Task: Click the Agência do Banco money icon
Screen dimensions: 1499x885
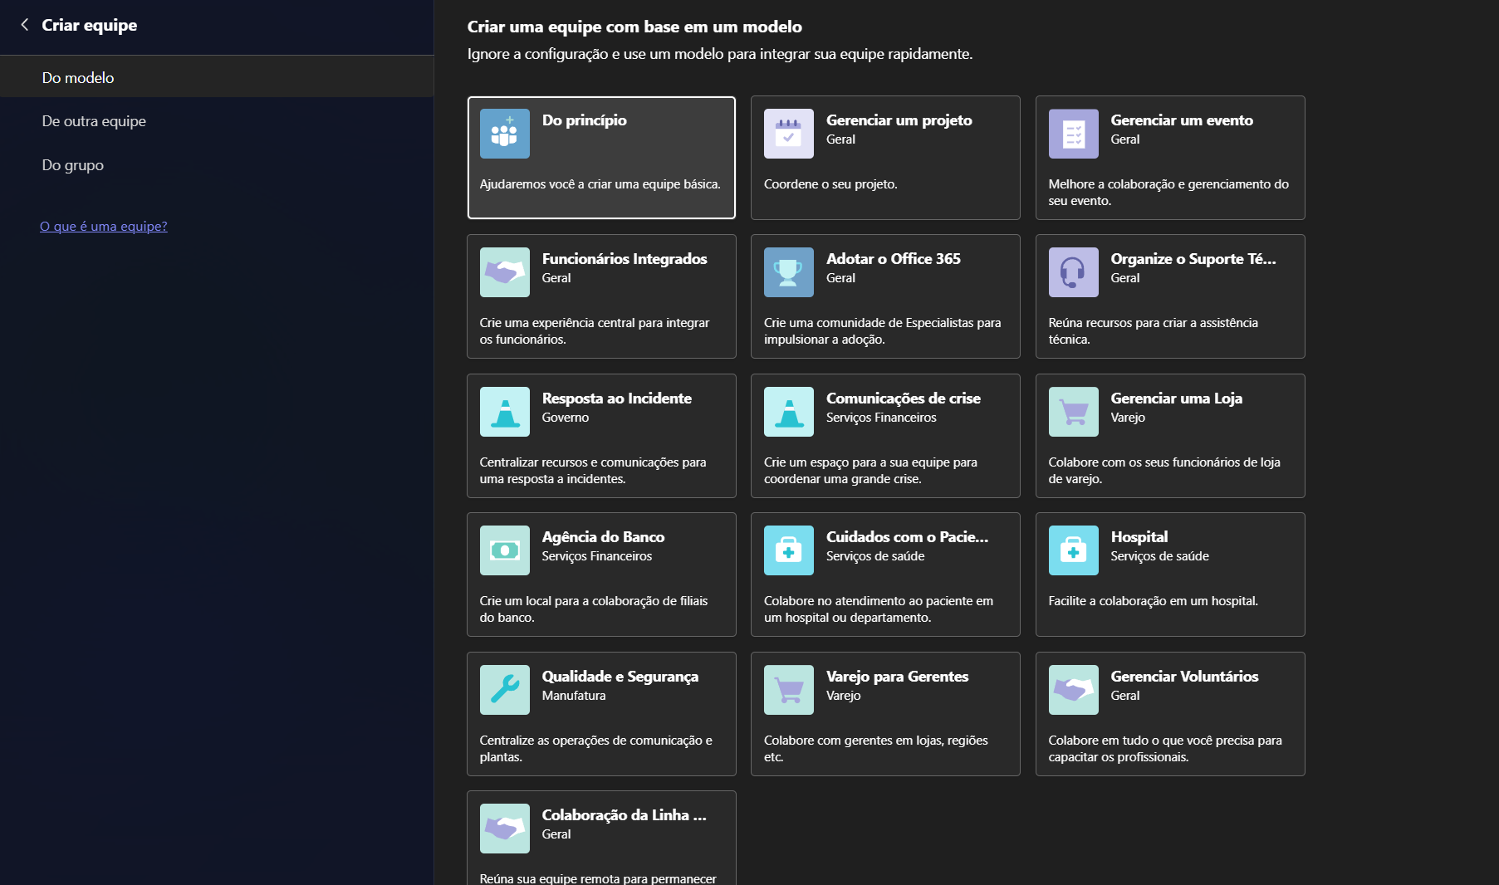Action: coord(504,550)
